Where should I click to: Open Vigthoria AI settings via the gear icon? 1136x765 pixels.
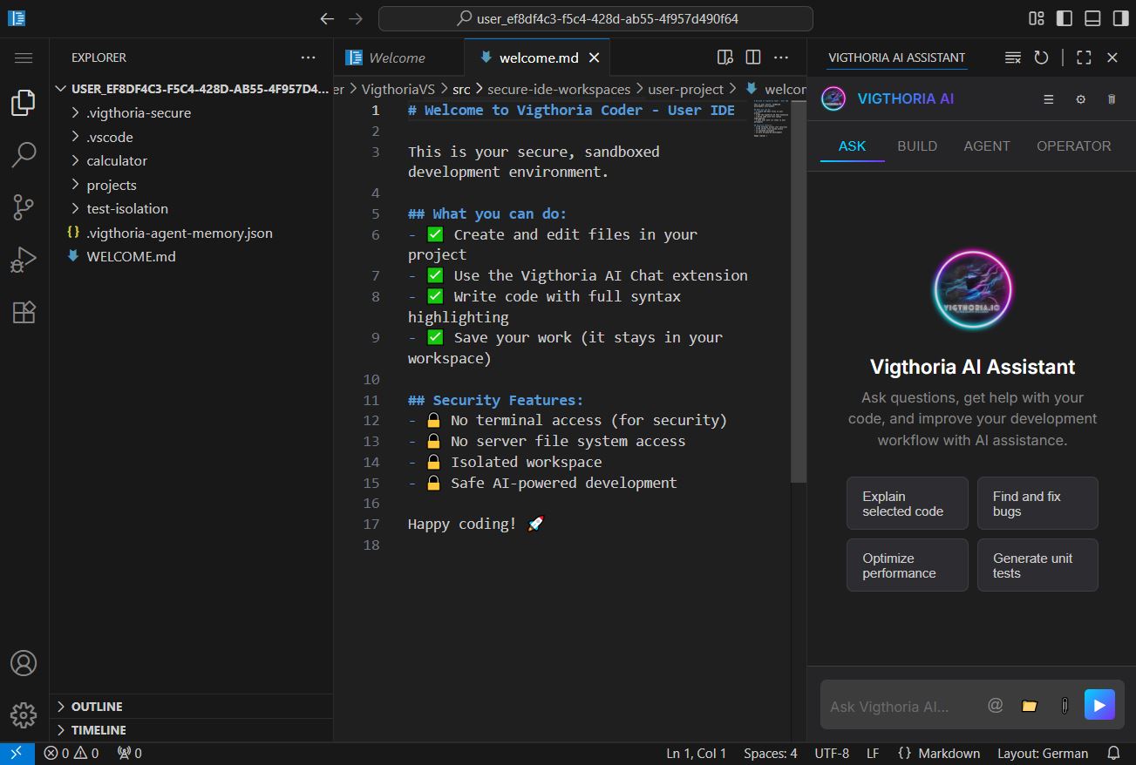click(x=1080, y=99)
